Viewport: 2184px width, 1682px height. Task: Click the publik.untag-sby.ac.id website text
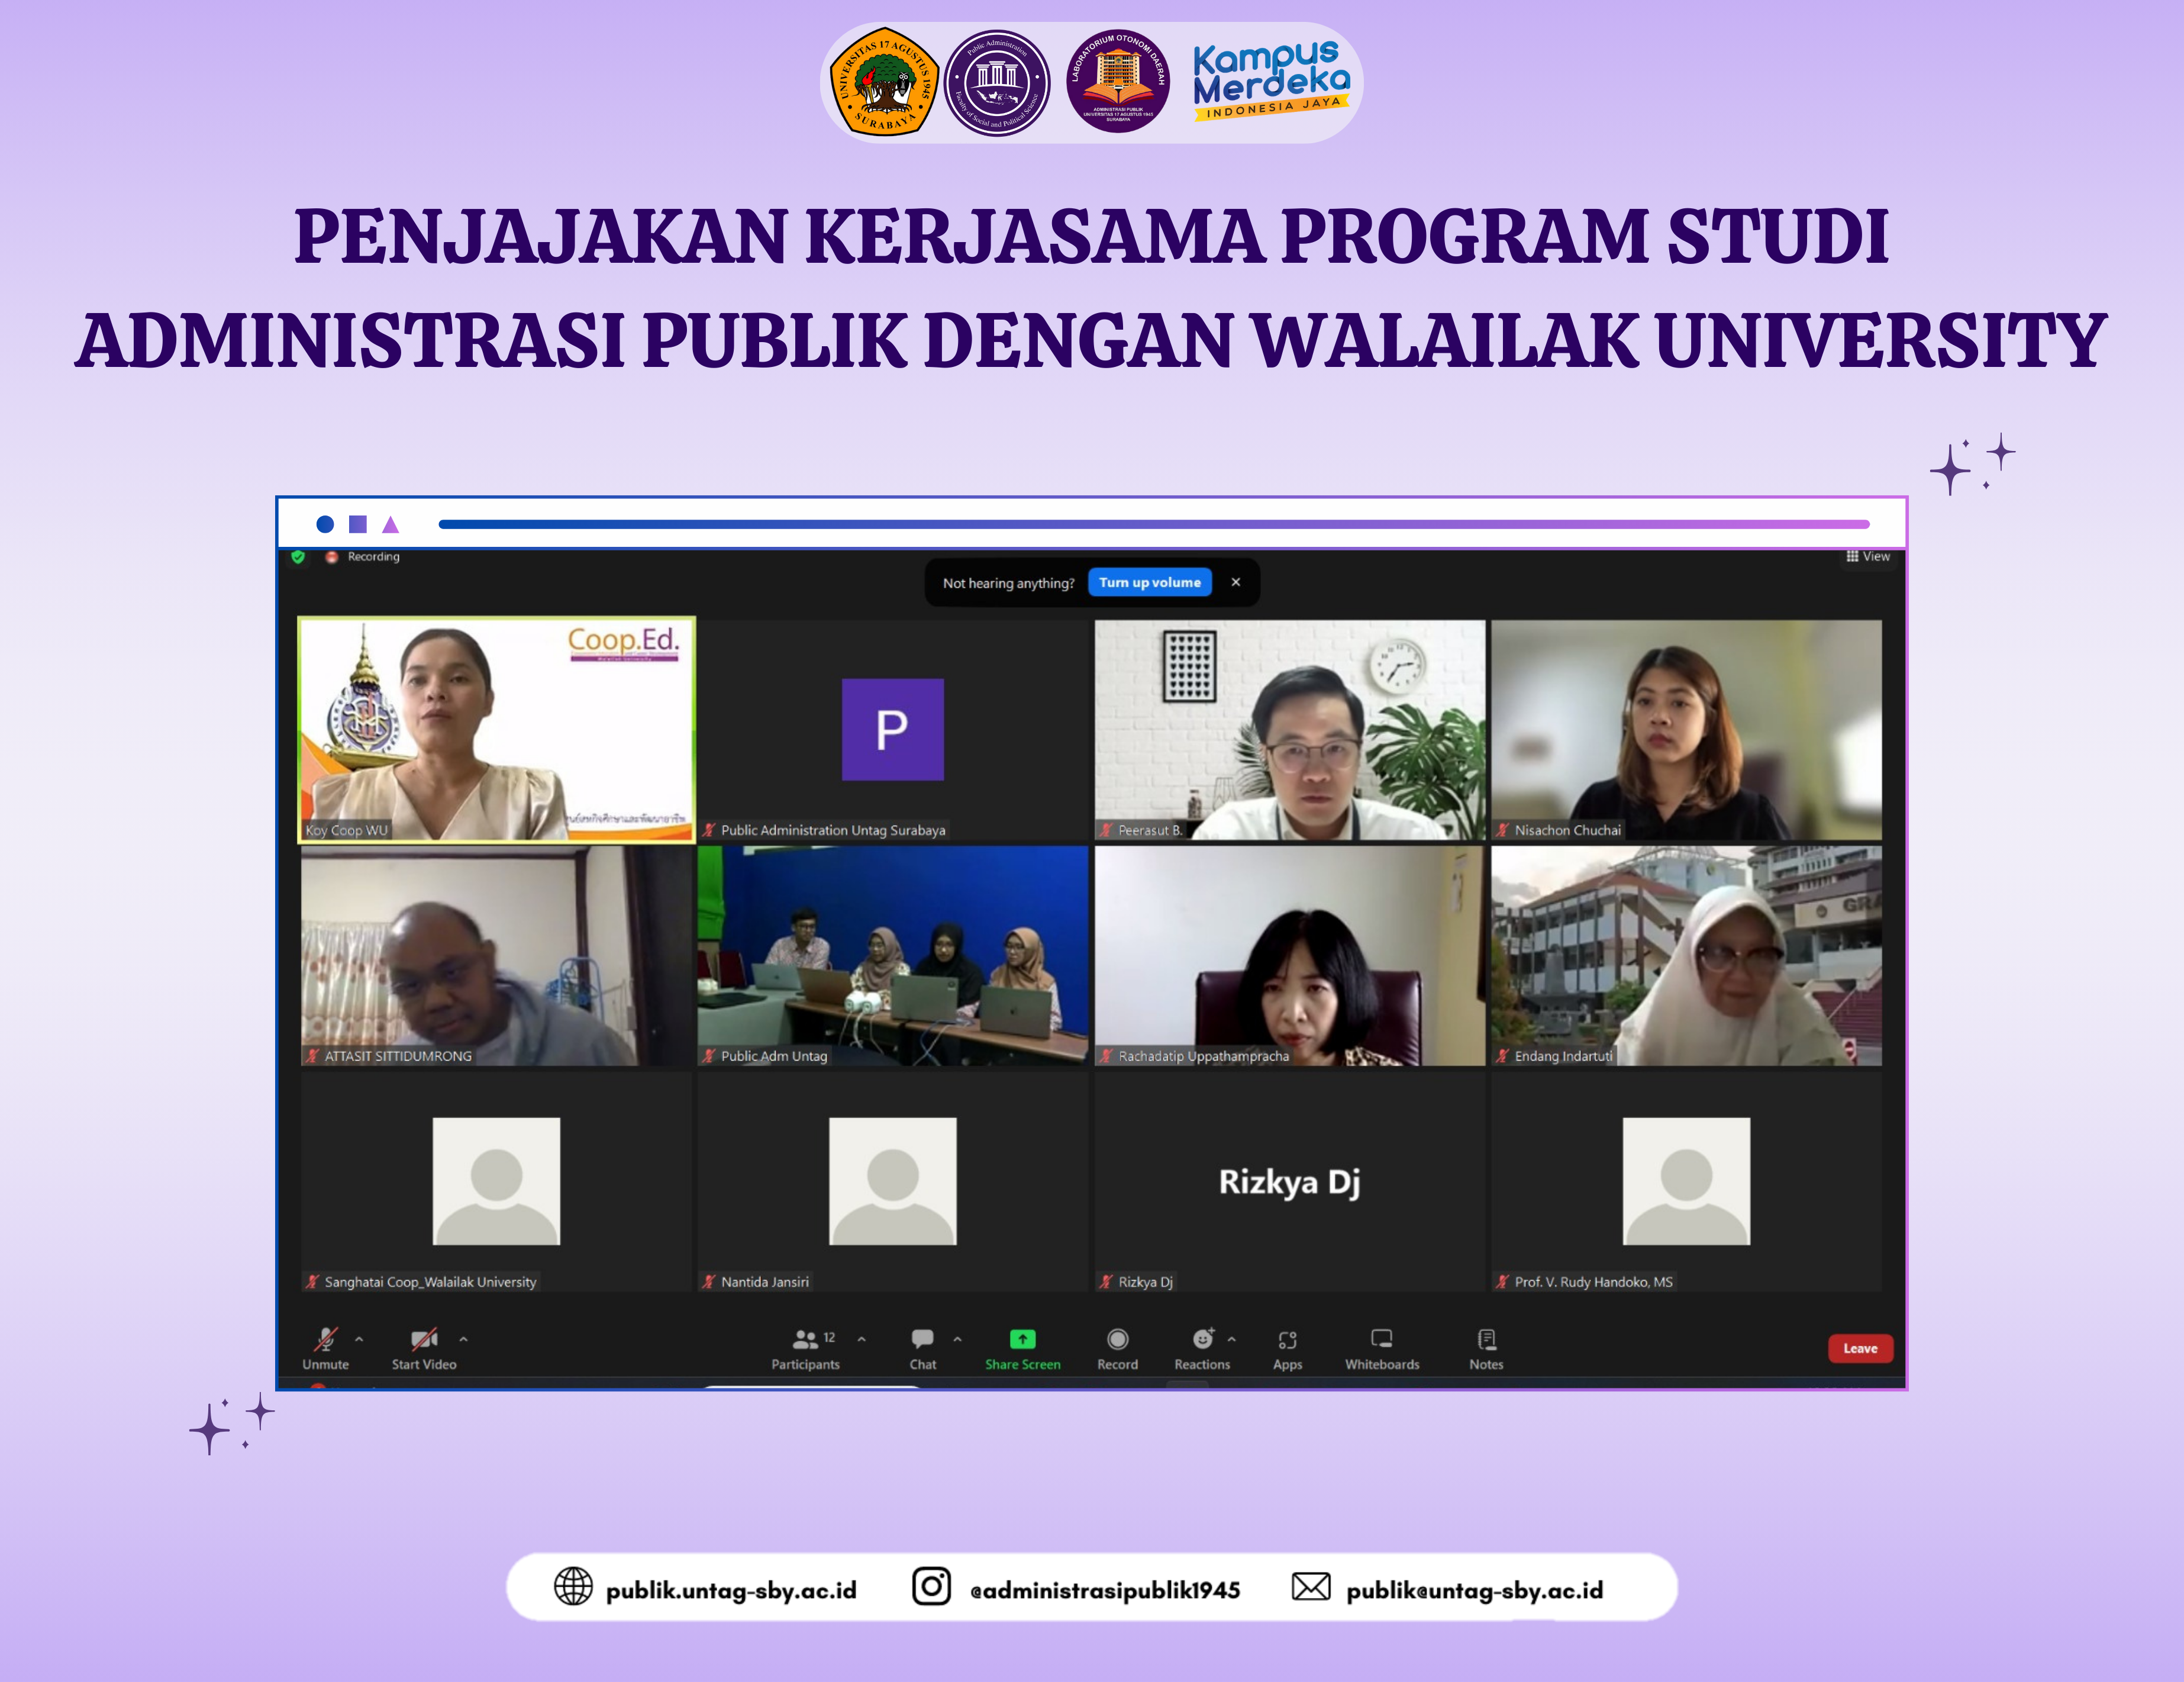coord(731,1590)
